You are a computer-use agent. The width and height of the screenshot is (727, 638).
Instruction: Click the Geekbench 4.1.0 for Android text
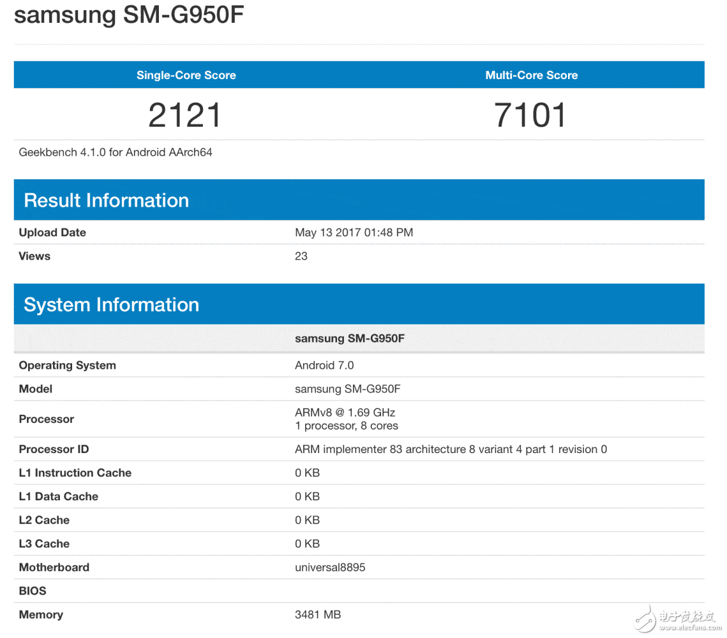tap(116, 152)
